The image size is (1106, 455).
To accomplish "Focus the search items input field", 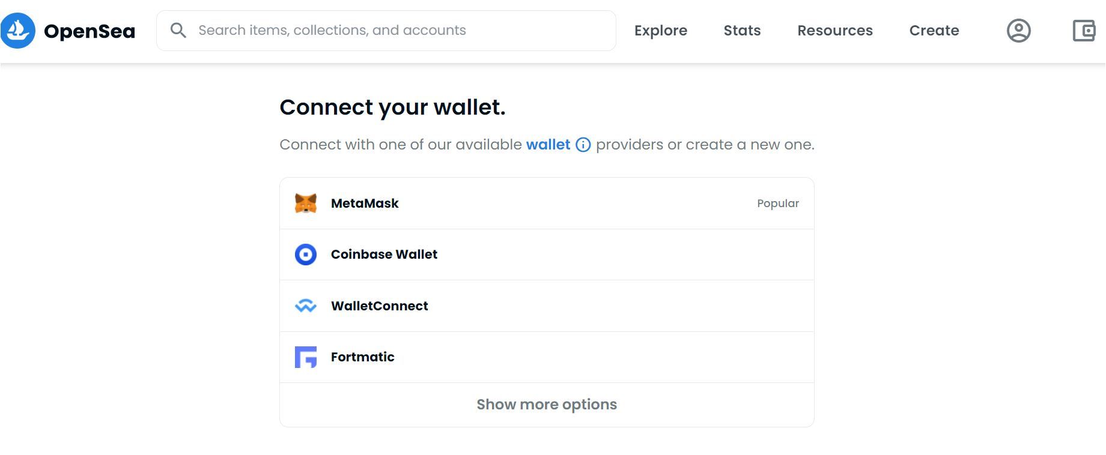I will click(x=397, y=31).
